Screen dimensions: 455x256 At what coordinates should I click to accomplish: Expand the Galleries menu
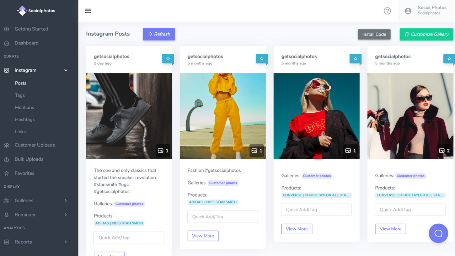65,200
